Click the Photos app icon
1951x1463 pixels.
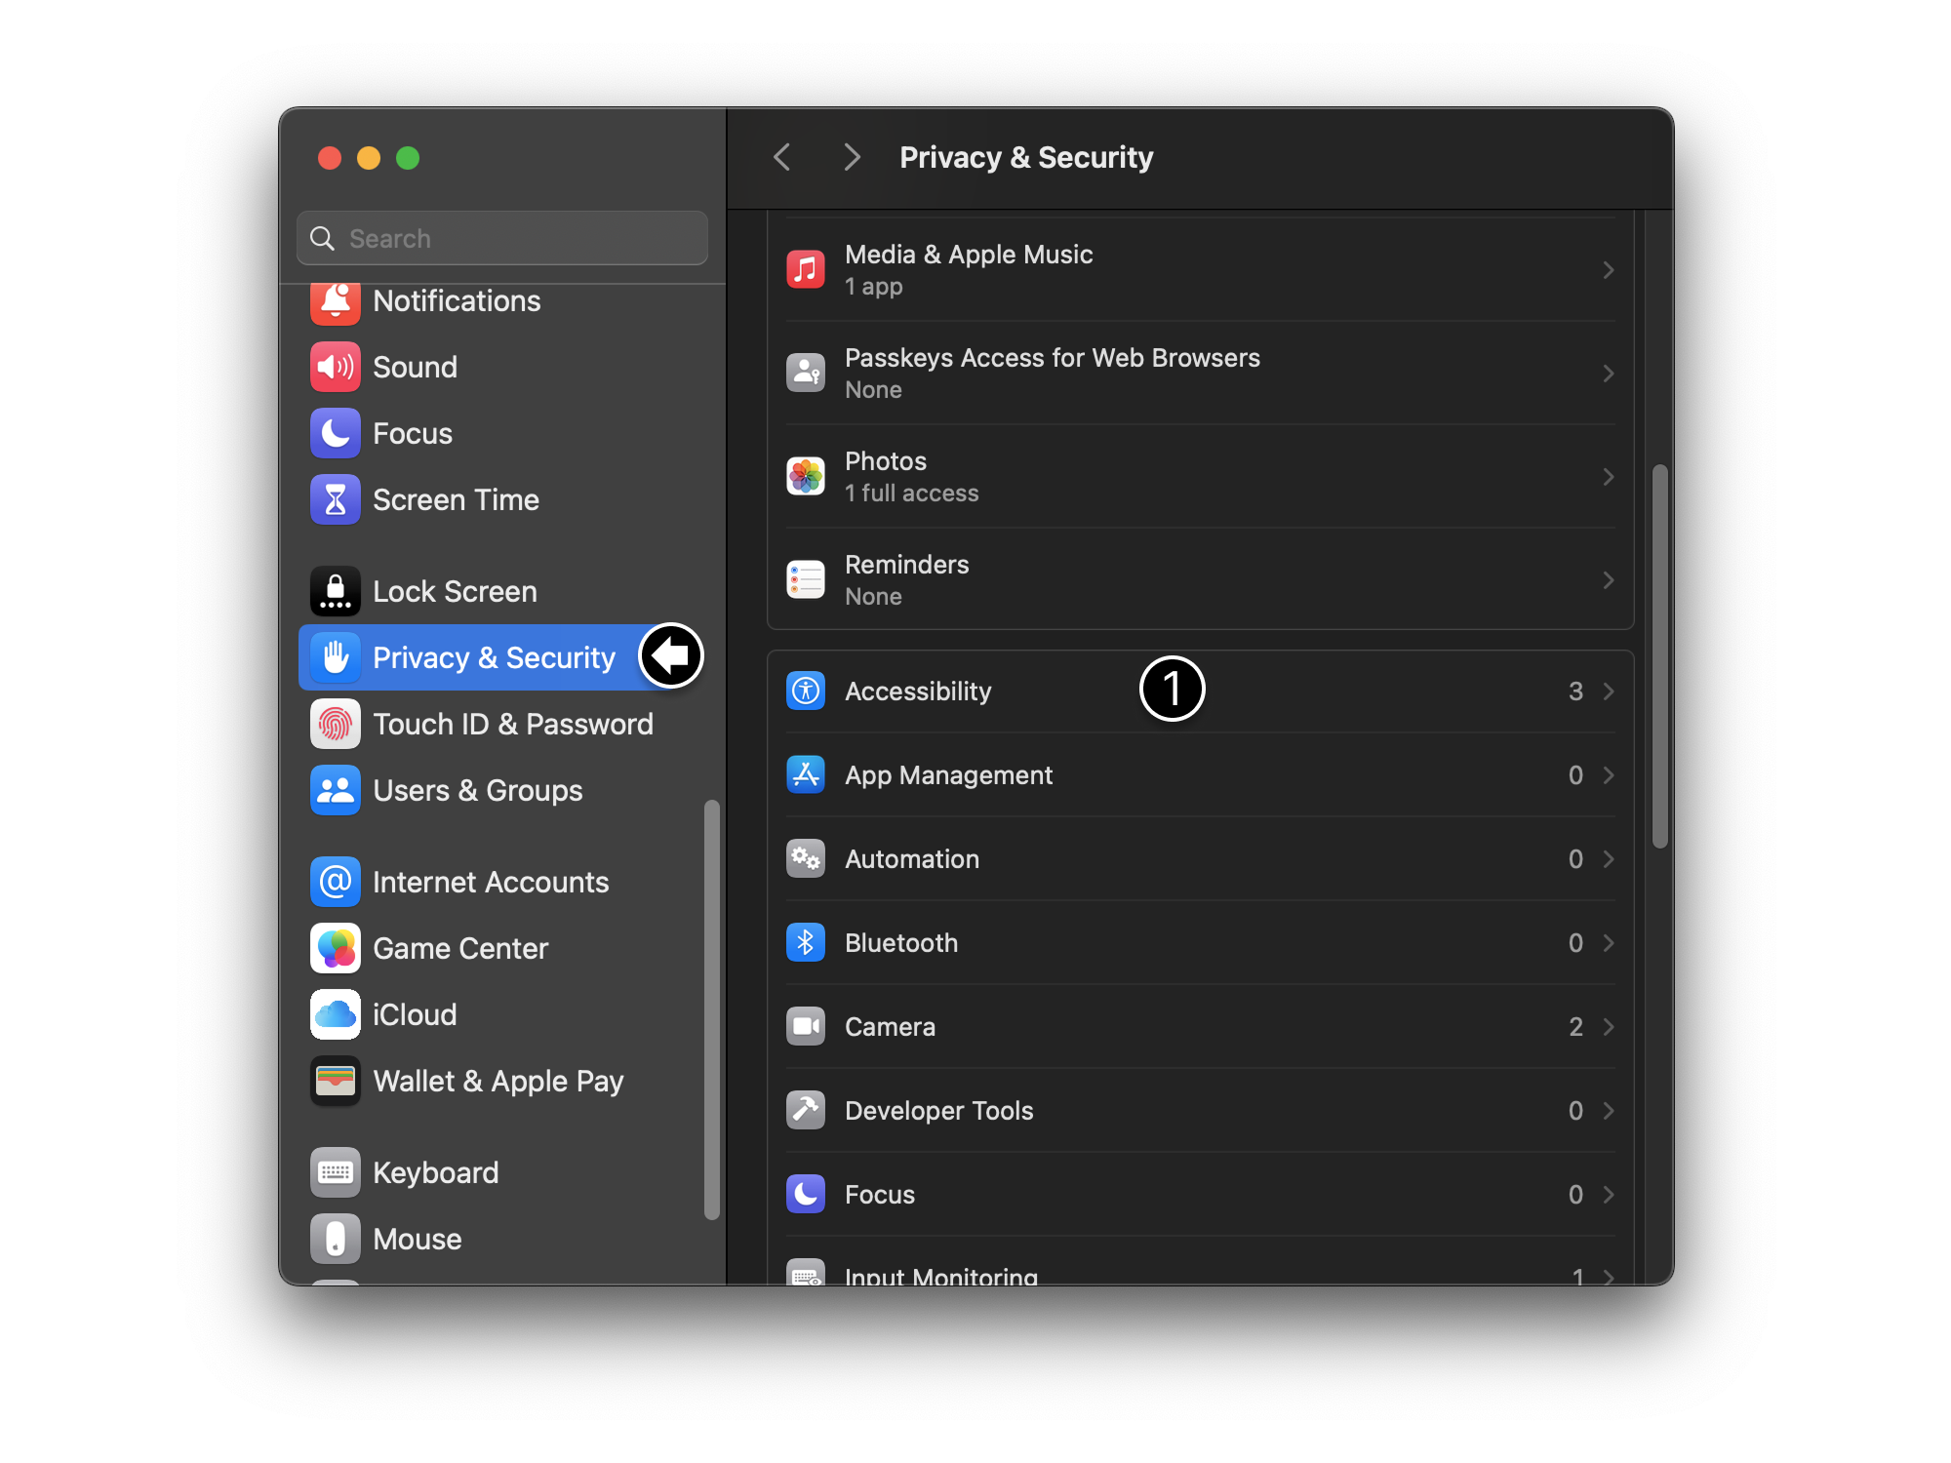[806, 477]
